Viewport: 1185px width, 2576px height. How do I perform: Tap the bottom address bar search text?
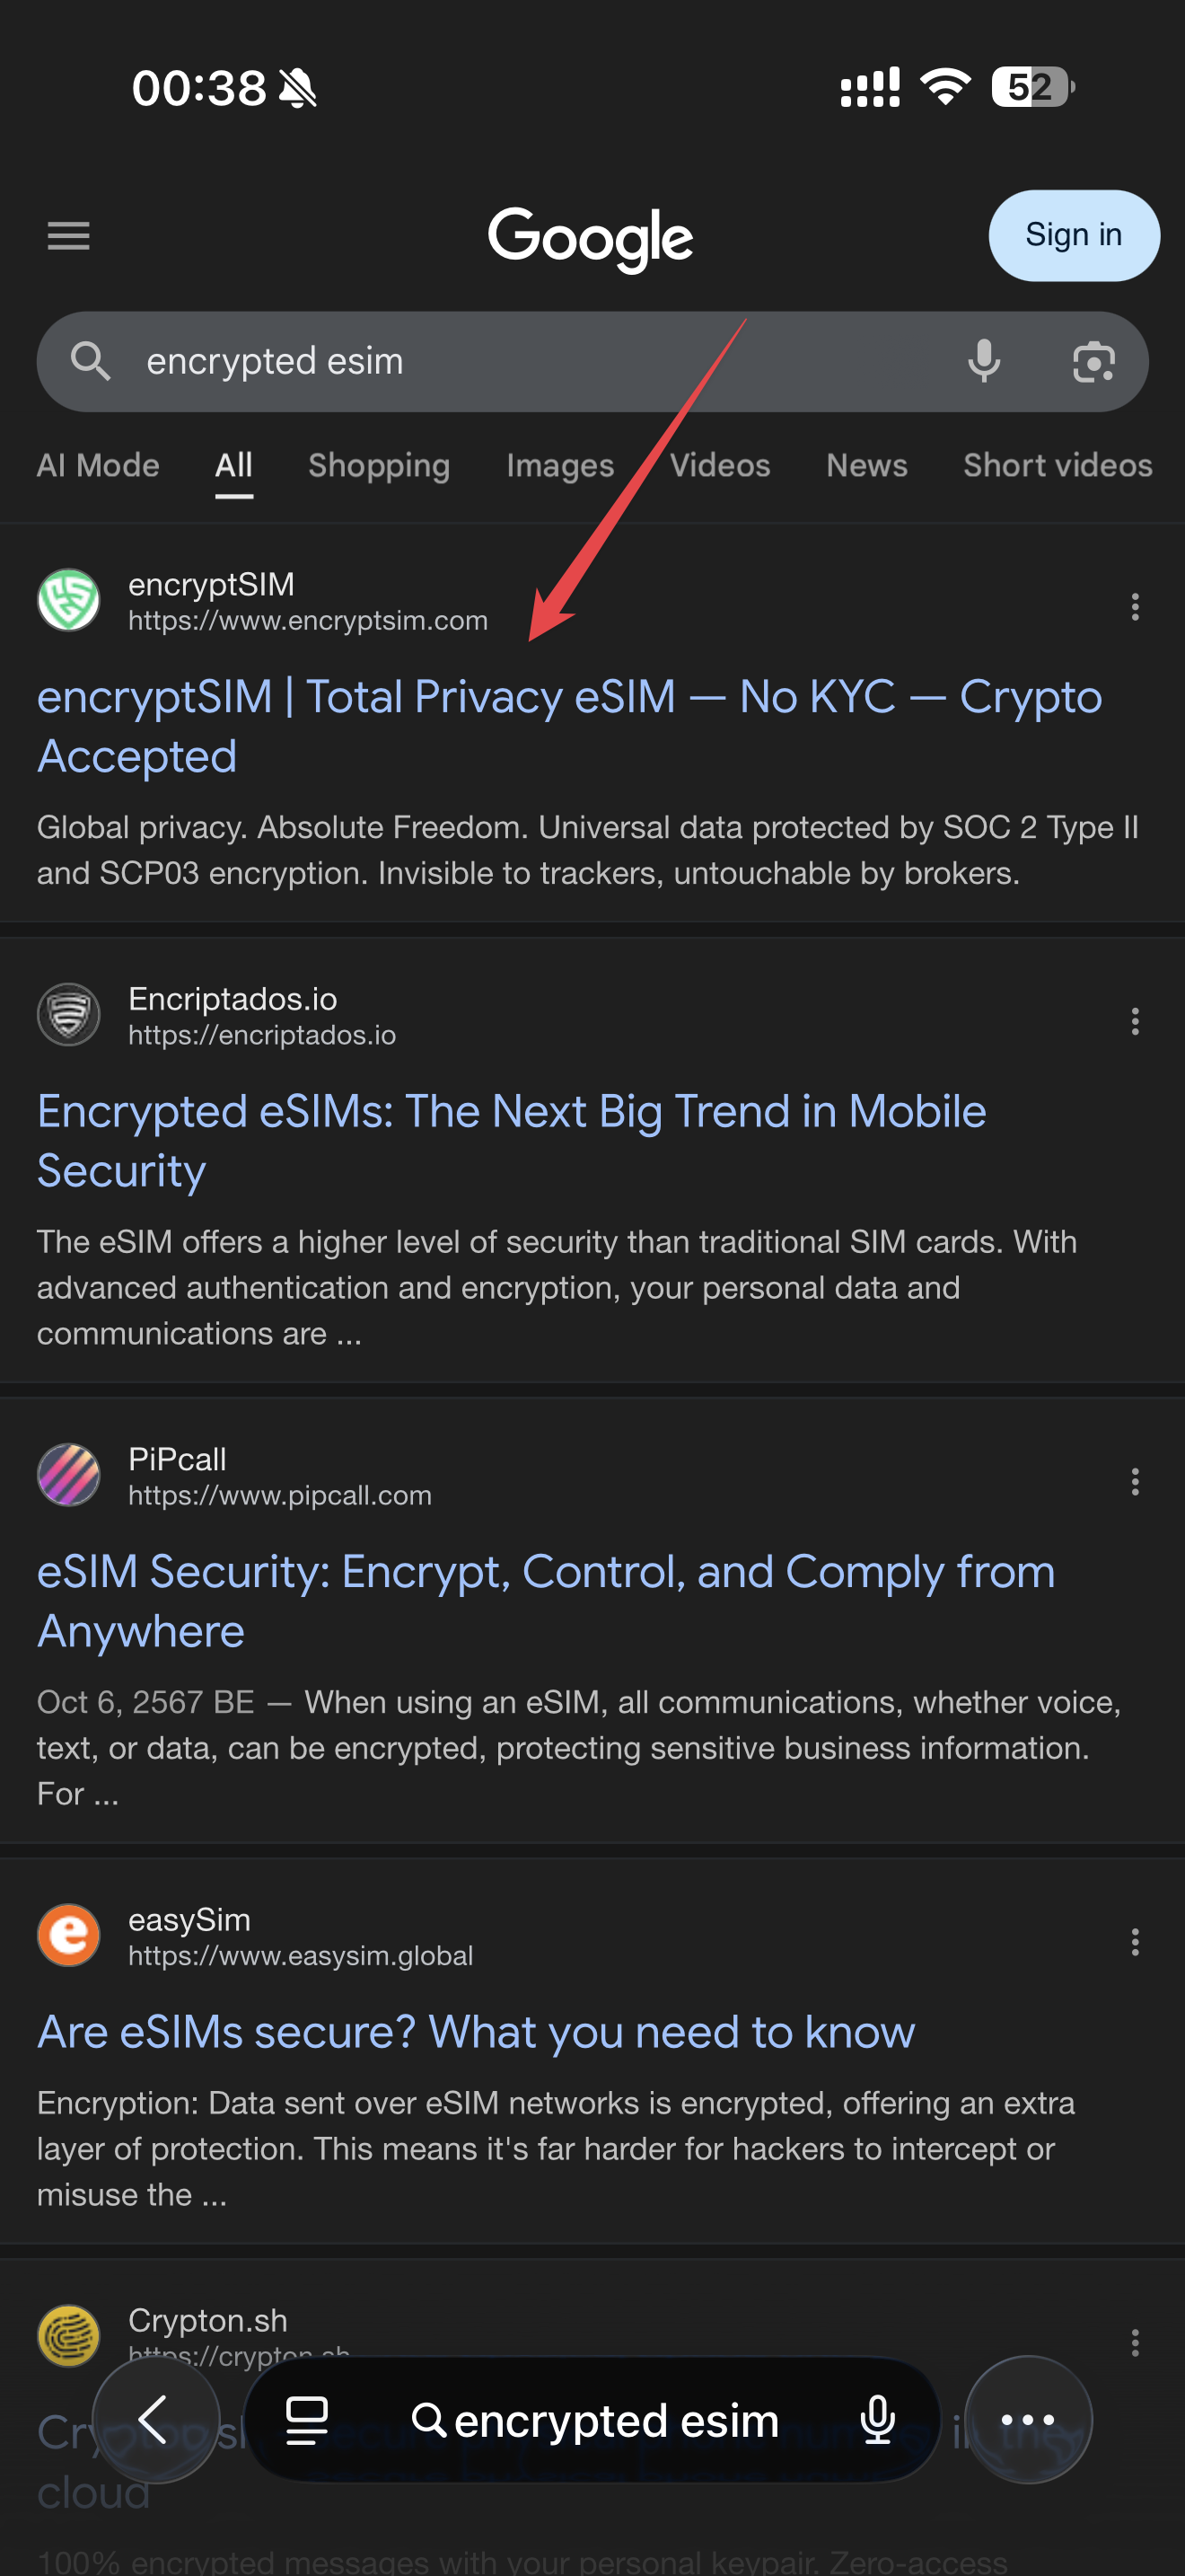point(614,2420)
